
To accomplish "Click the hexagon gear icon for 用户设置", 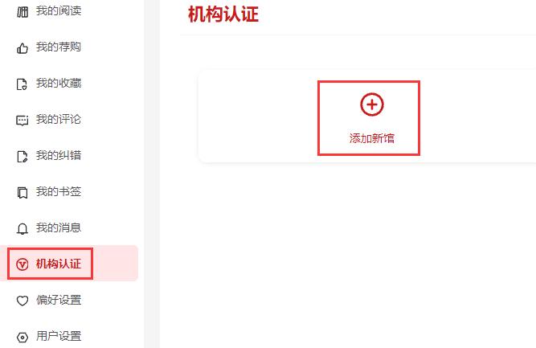I will pyautogui.click(x=23, y=338).
